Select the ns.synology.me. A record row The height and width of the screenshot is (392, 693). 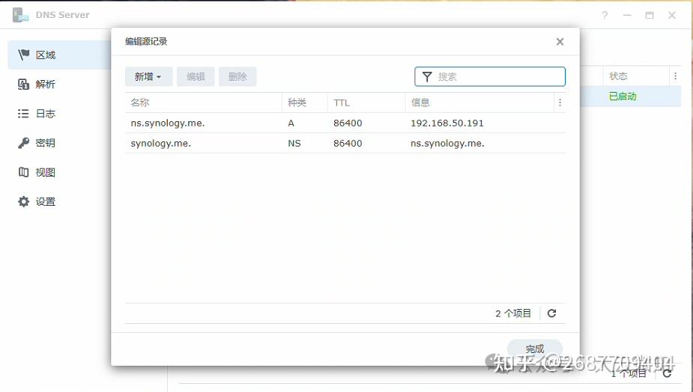pos(345,123)
